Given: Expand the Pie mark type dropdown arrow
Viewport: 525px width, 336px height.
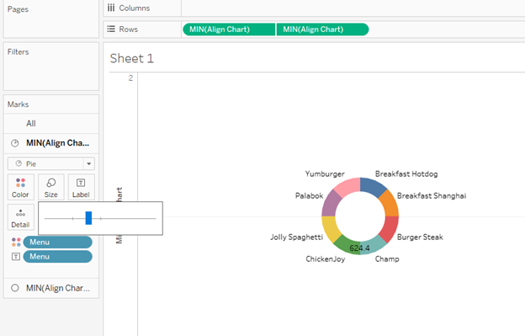Looking at the screenshot, I should point(88,164).
